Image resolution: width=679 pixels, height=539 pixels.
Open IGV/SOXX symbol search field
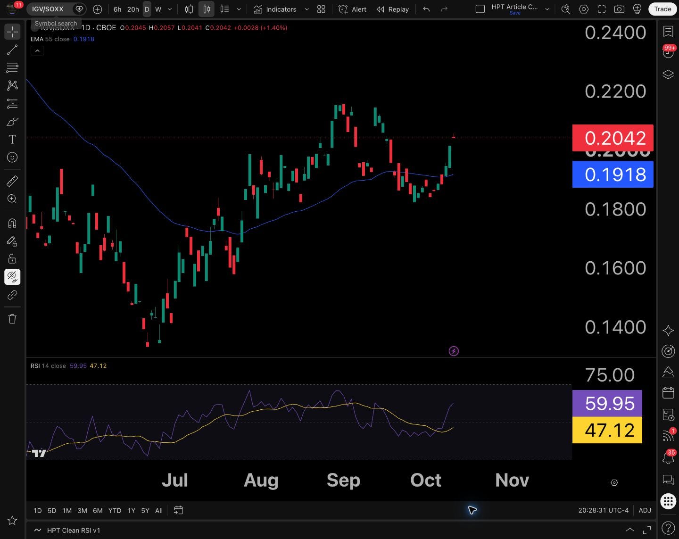coord(49,9)
